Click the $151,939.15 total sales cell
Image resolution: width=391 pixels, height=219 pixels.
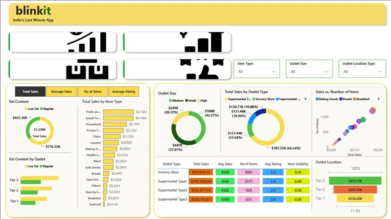201,172
